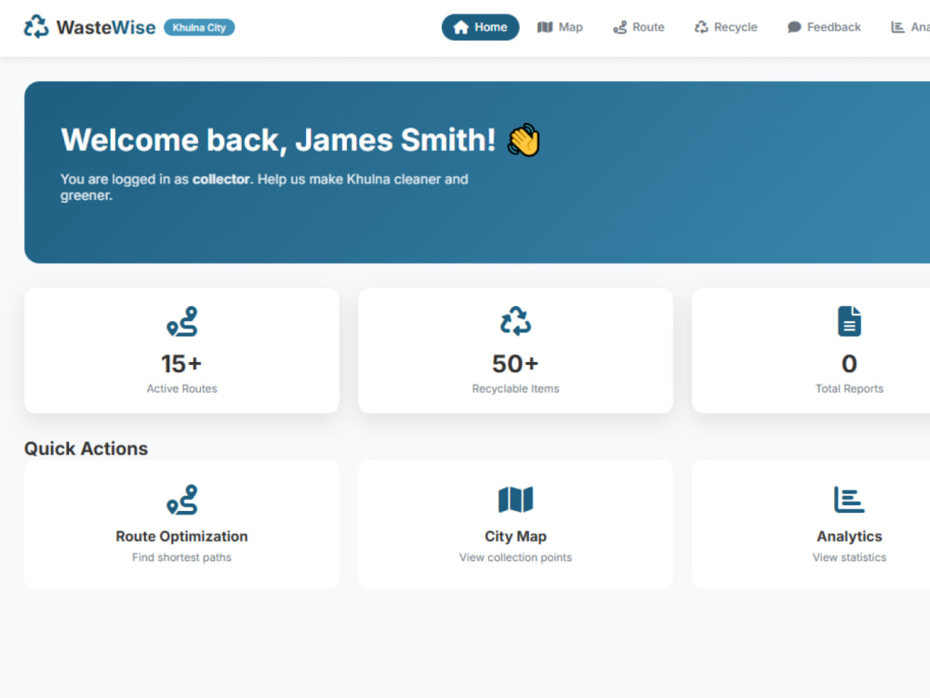Click the recycle icon in navigation bar
930x698 pixels.
point(701,27)
